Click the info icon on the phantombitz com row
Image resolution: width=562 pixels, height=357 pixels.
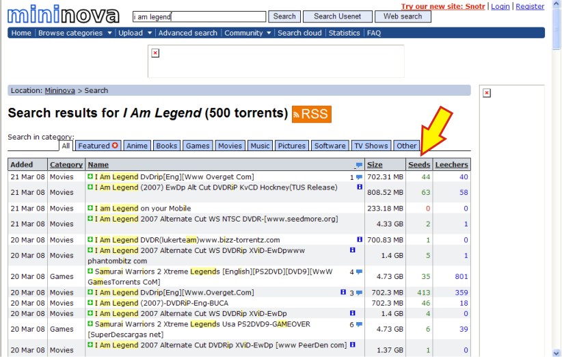pyautogui.click(x=353, y=250)
